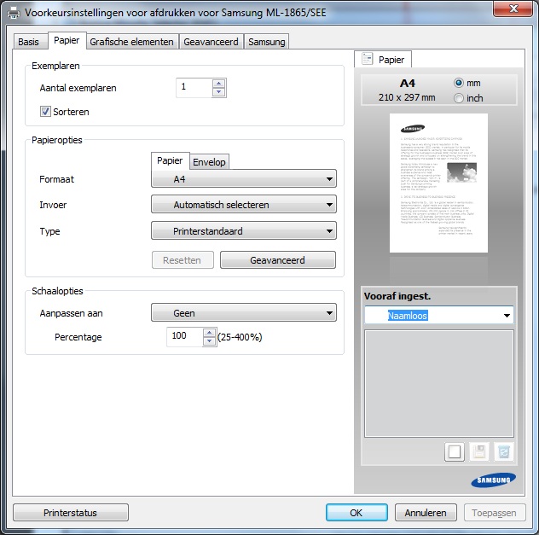This screenshot has height=535, width=539.
Task: Open the Type Printerstandaard dropdown
Action: pyautogui.click(x=243, y=230)
